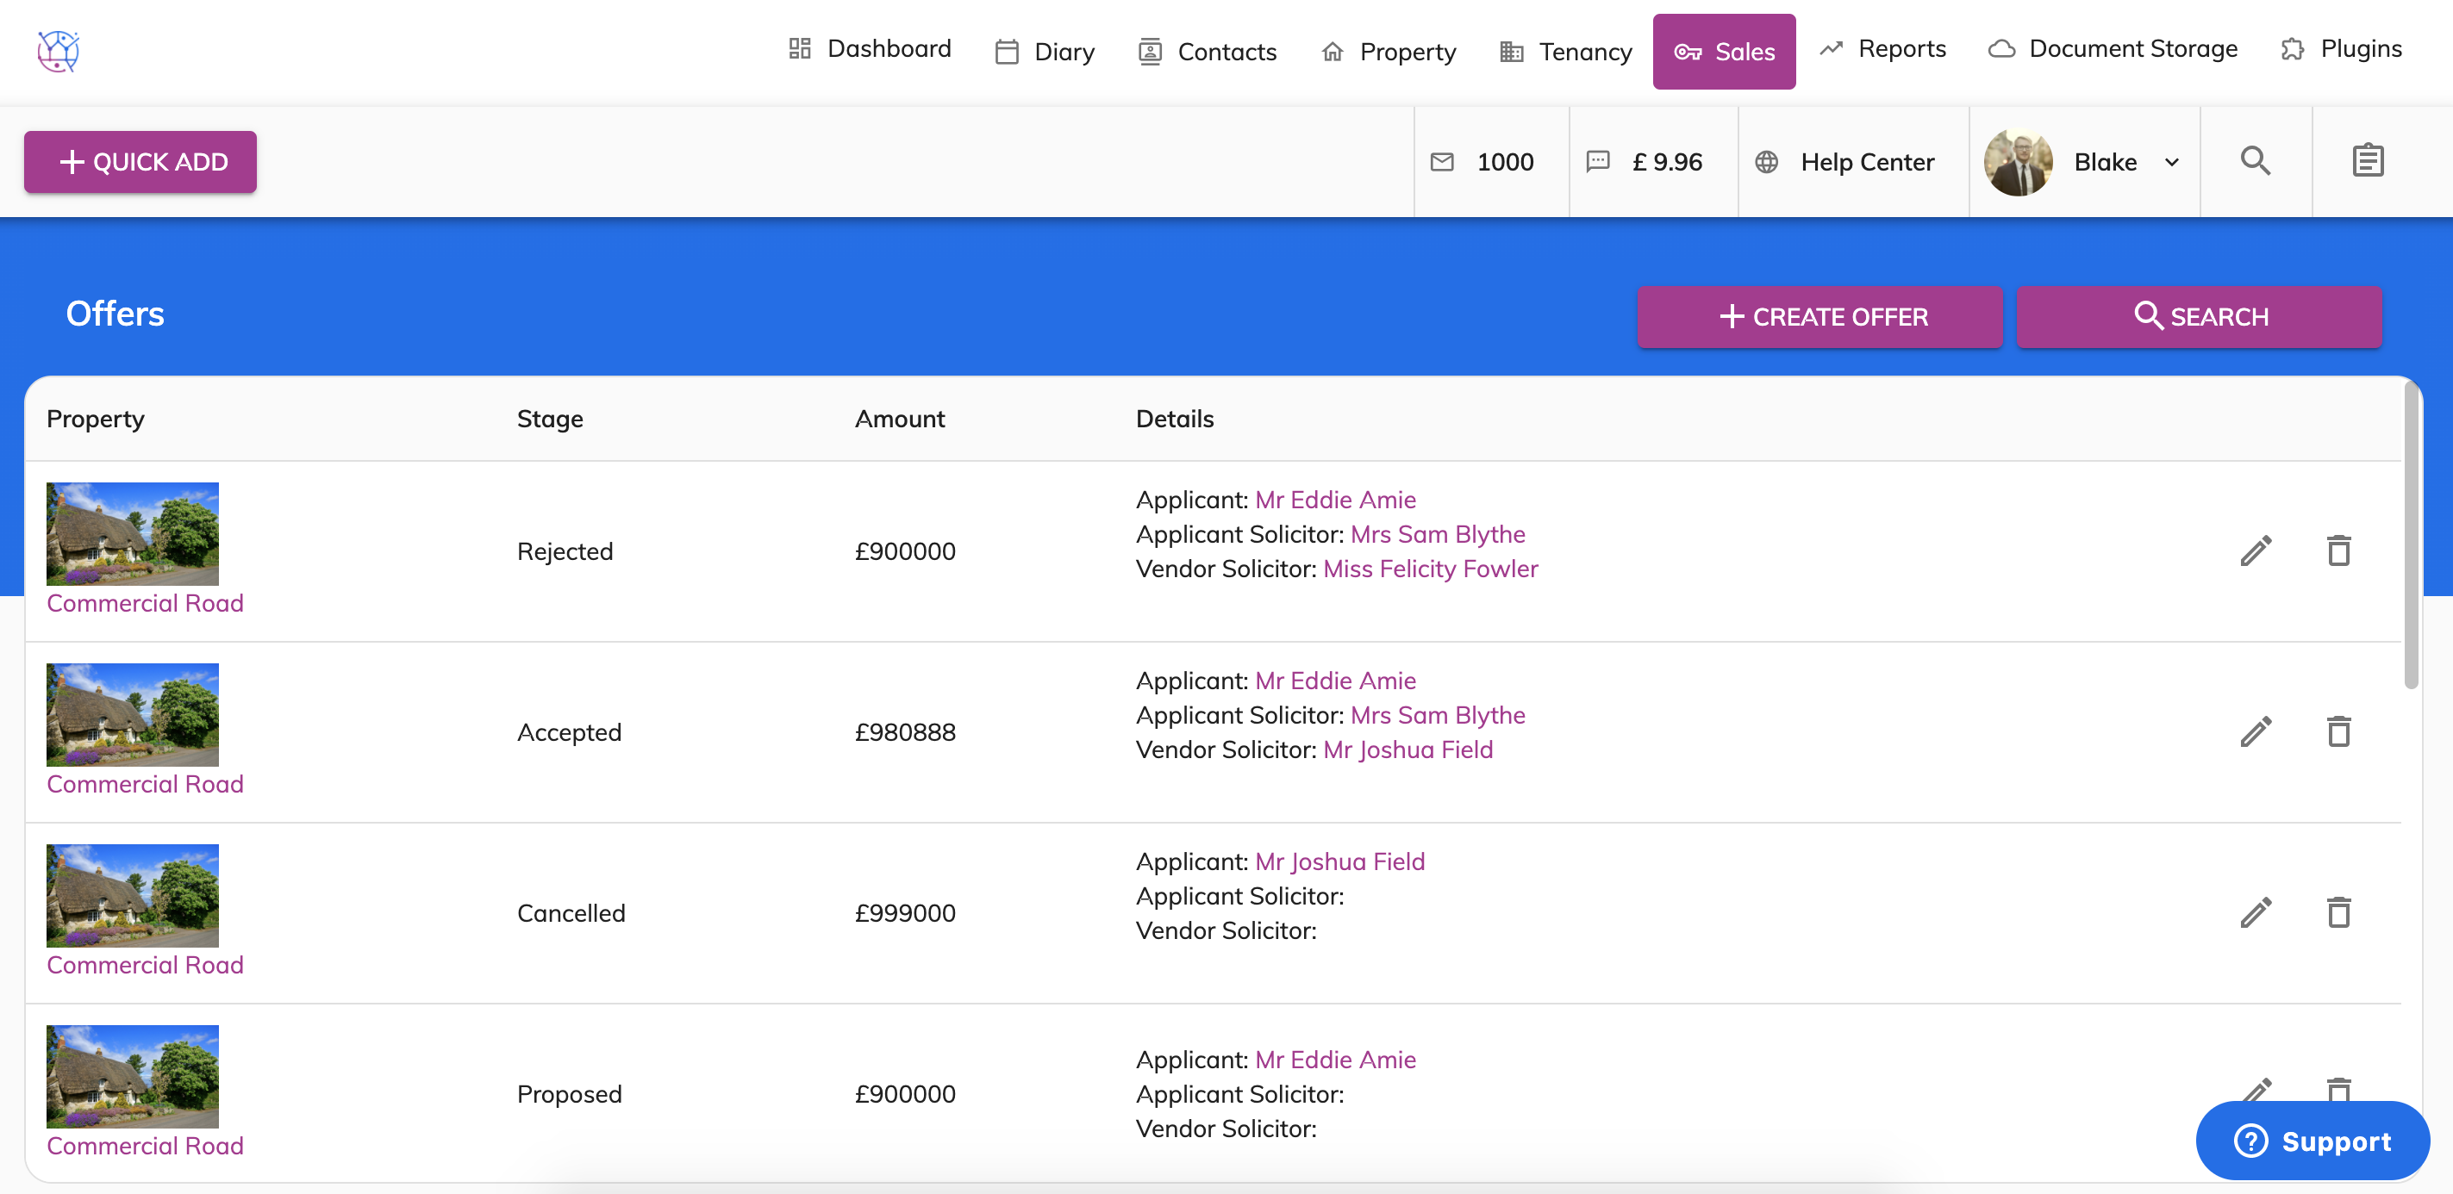This screenshot has width=2453, height=1194.
Task: Click the app logo icon
Action: (58, 51)
